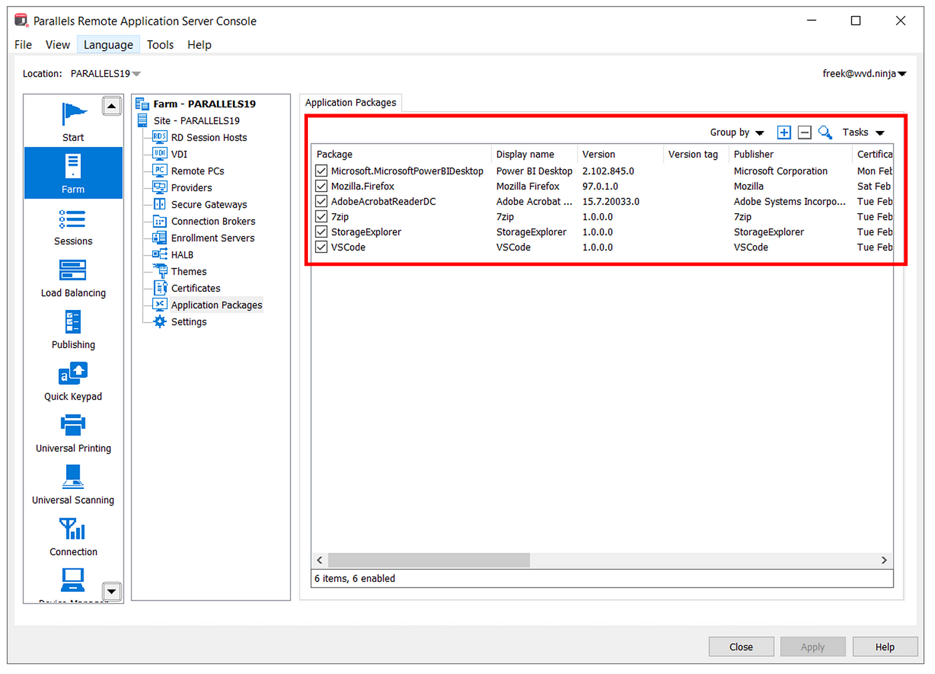Click the Themes paint roller icon

tap(160, 271)
